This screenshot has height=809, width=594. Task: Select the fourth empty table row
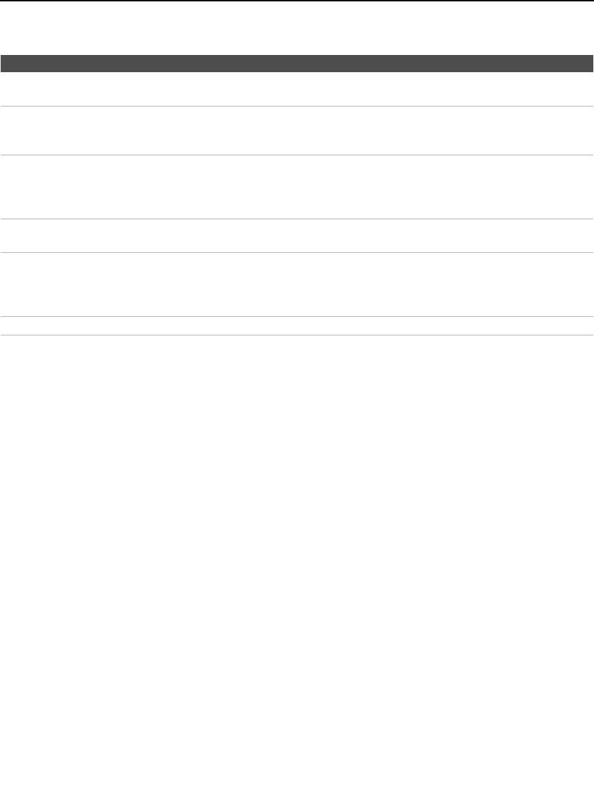(x=297, y=236)
